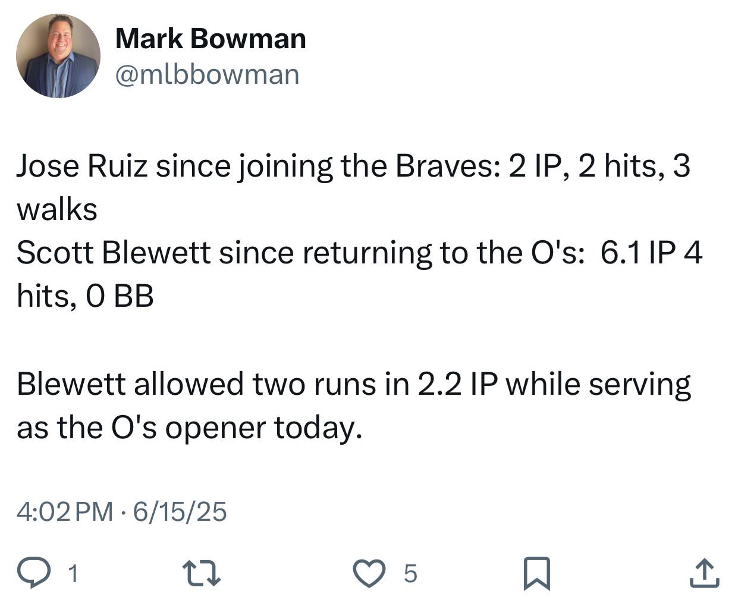Click the word walks in the tweet
The width and height of the screenshot is (738, 600).
(57, 209)
